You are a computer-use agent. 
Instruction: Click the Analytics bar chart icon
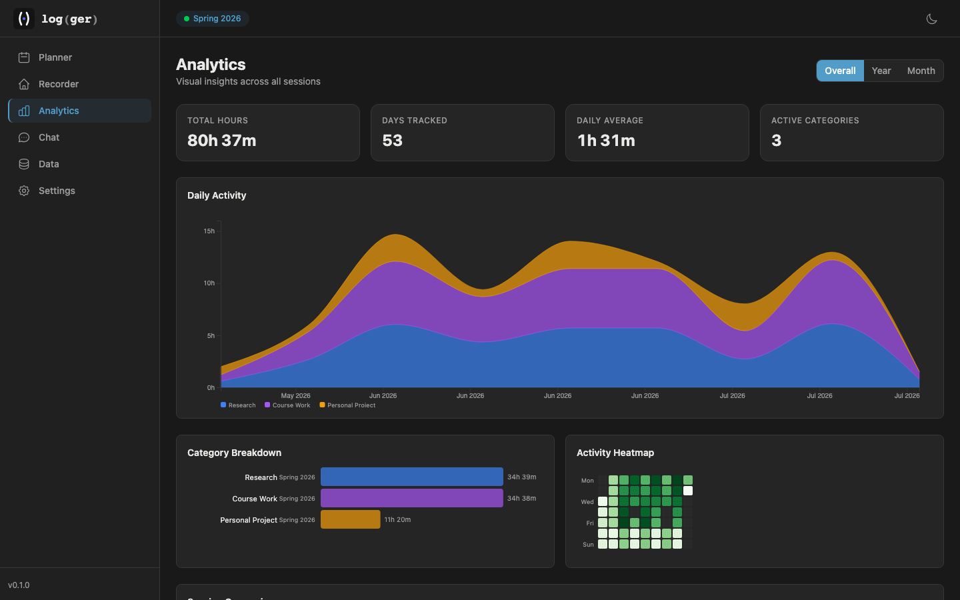(24, 111)
